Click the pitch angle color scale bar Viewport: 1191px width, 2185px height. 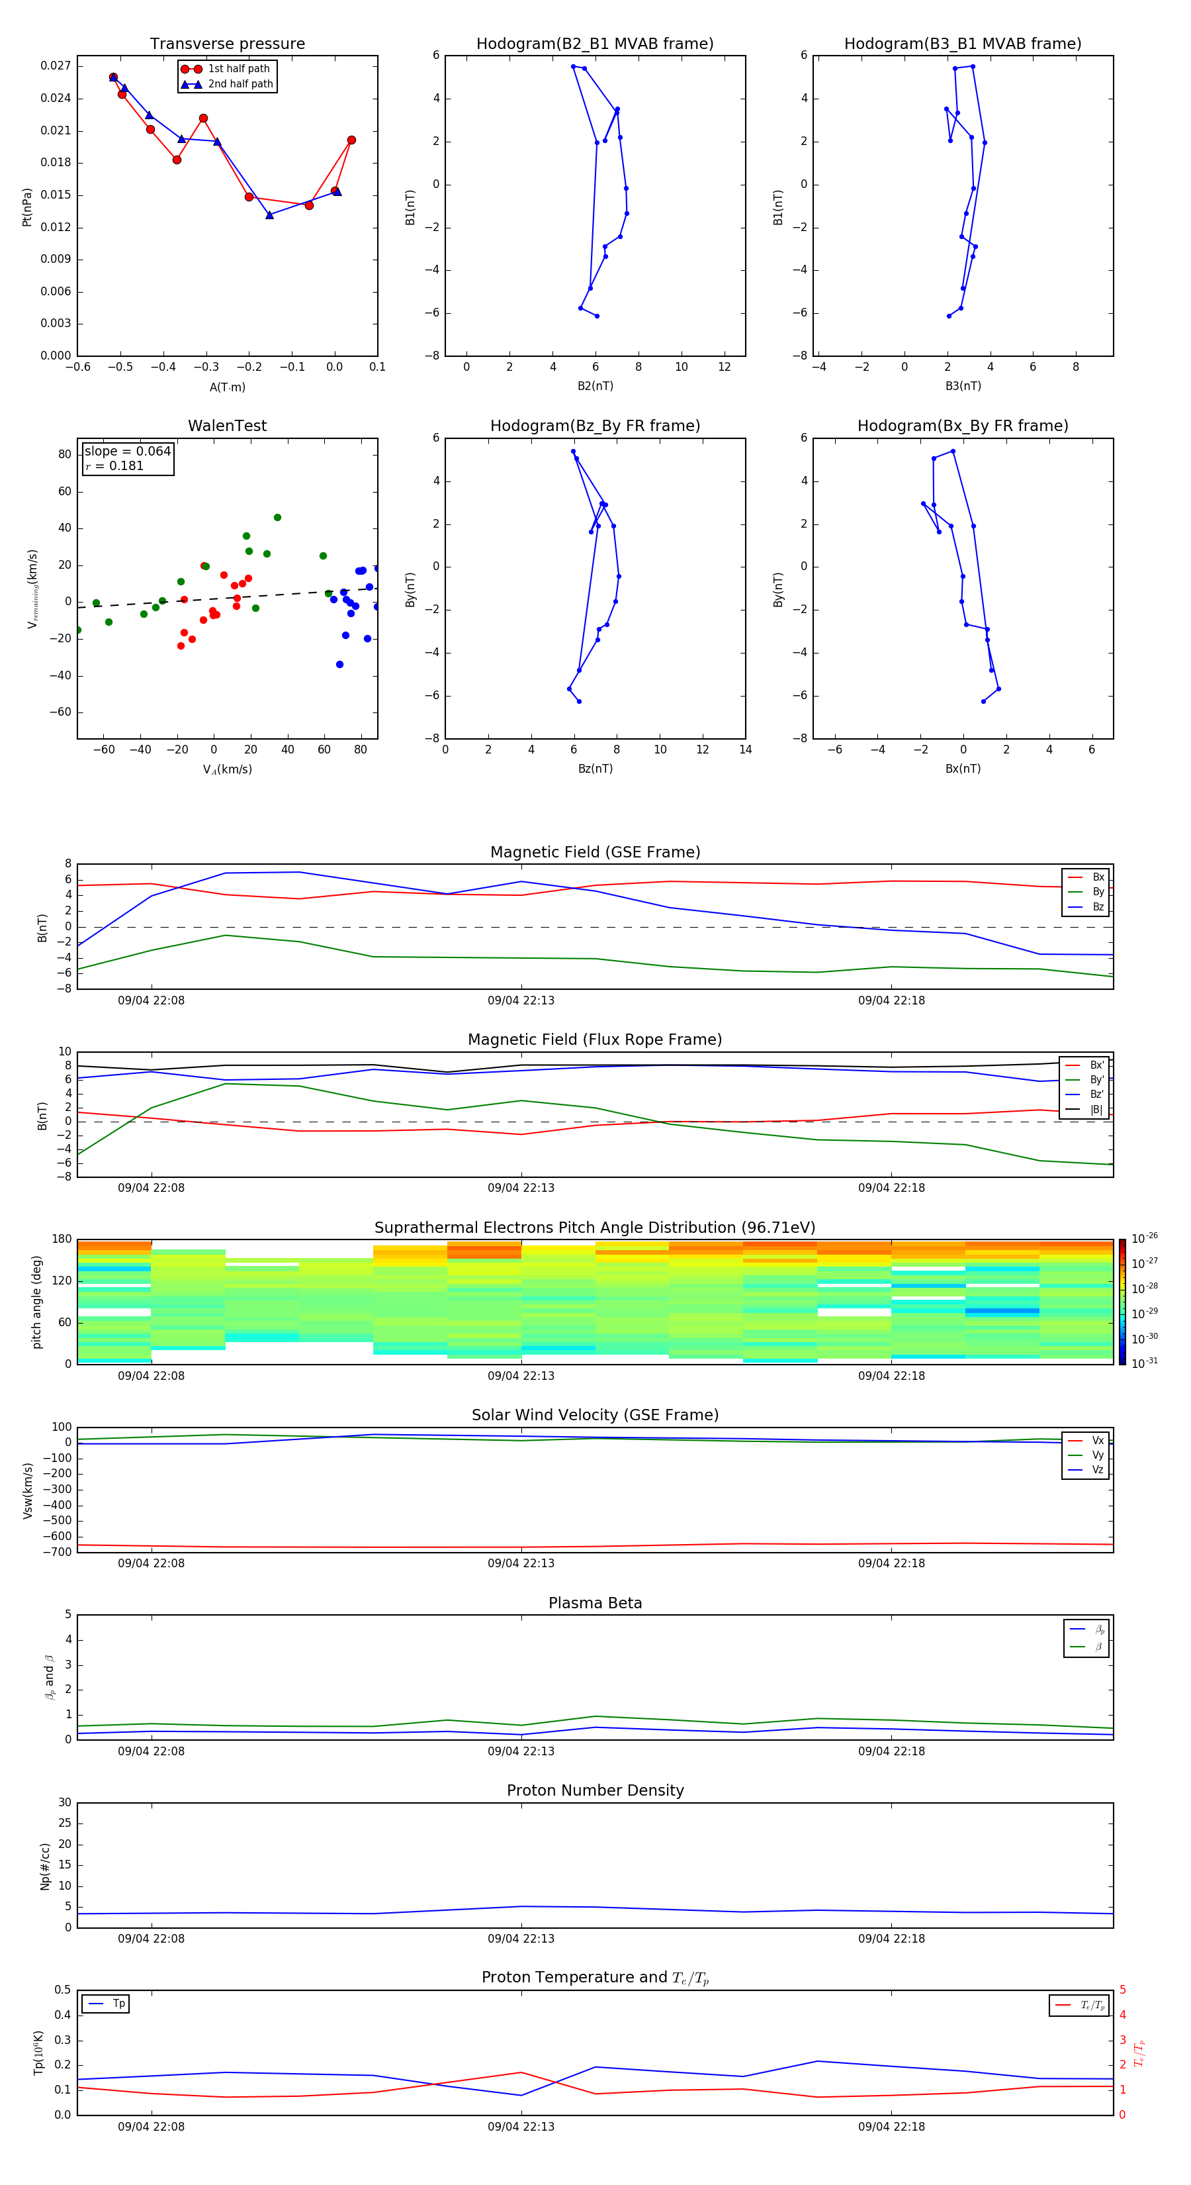(1122, 1302)
